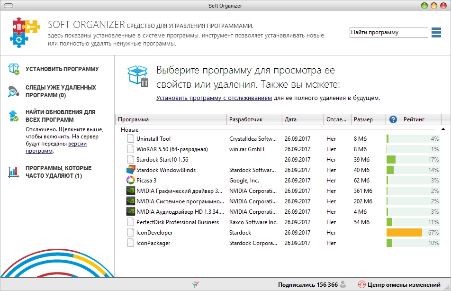
Task: Click the PerfectDisk Professional file icon
Action: (131, 222)
